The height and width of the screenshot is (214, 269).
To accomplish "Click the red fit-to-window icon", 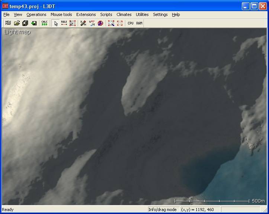I will [119, 23].
